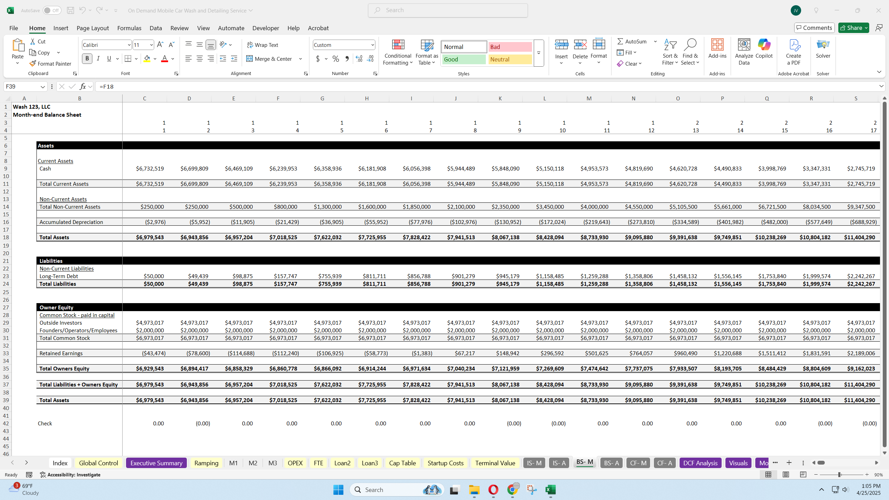The height and width of the screenshot is (500, 889).
Task: Click the Increase Decimal icon
Action: [359, 59]
